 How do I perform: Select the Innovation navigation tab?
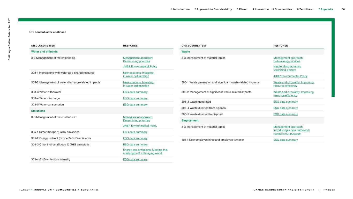coord(260,9)
